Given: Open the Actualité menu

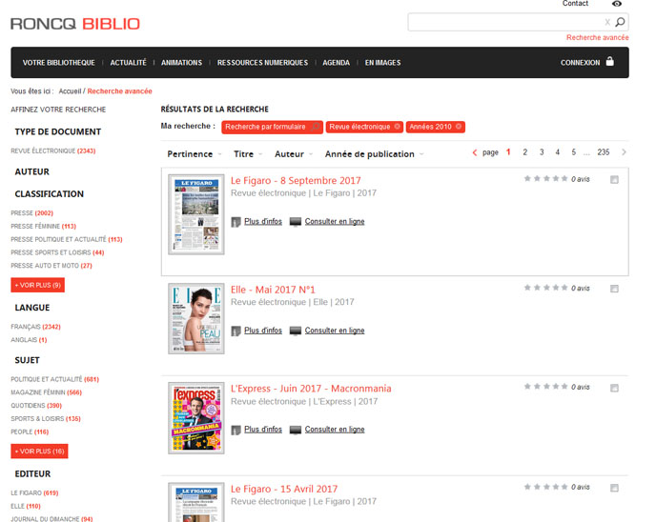Looking at the screenshot, I should (x=128, y=63).
